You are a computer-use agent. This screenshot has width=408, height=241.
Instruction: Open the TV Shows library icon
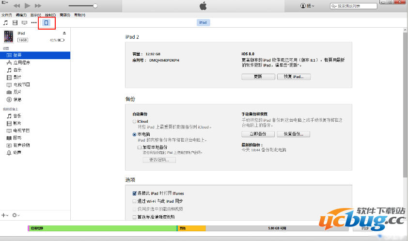[x=24, y=23]
